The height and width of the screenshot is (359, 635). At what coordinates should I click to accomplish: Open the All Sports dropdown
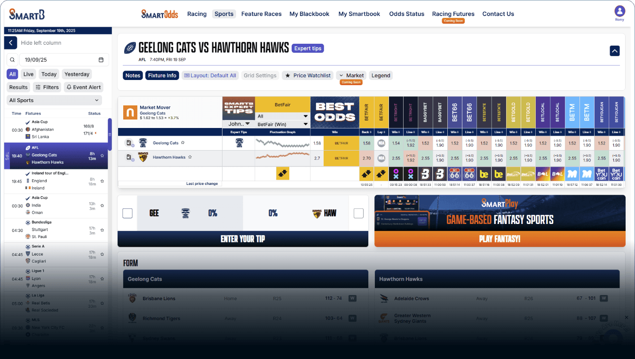55,100
